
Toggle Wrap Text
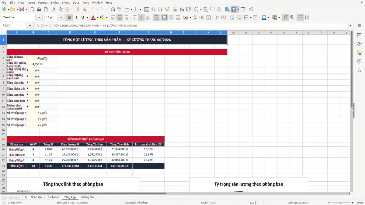pyautogui.click(x=156, y=18)
